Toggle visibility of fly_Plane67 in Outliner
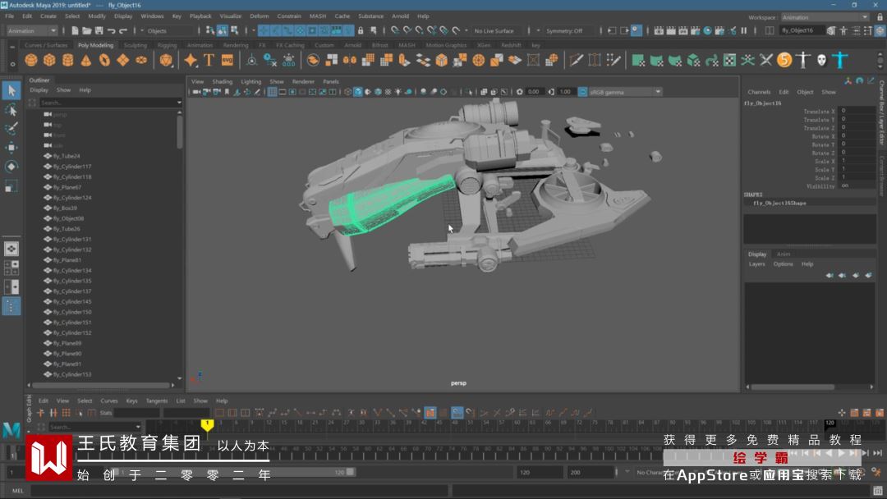 [48, 187]
